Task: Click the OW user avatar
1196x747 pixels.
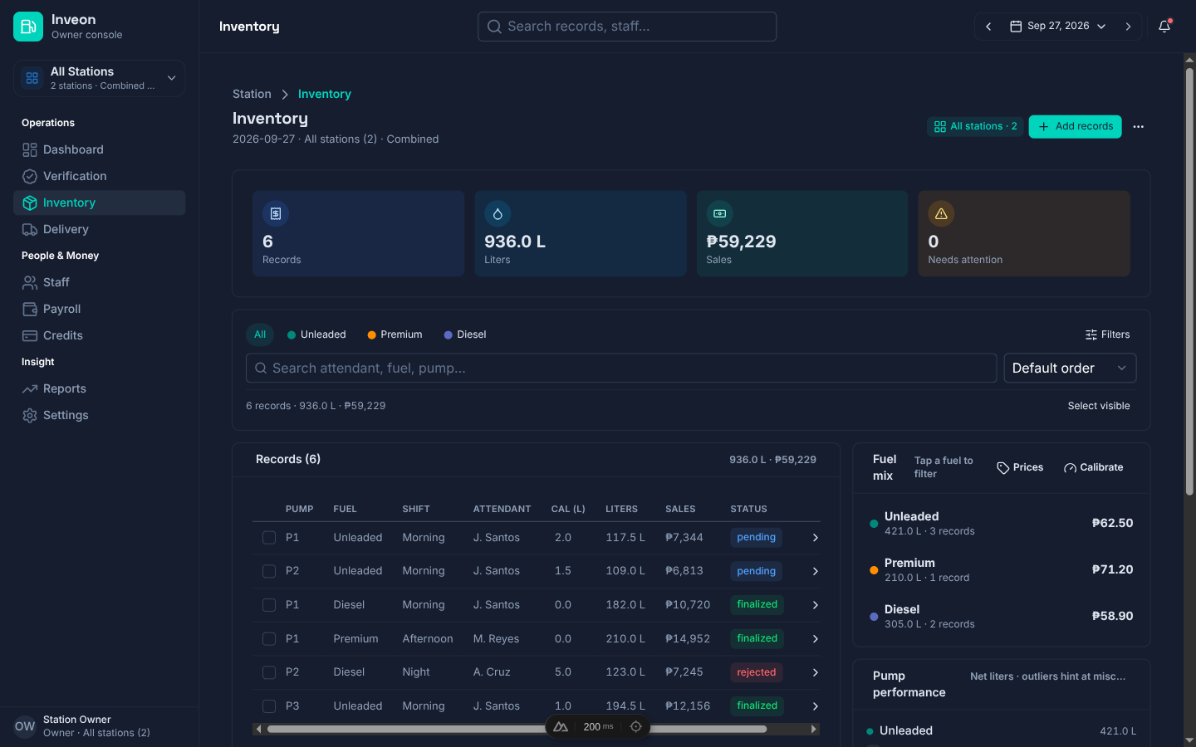Action: click(25, 726)
